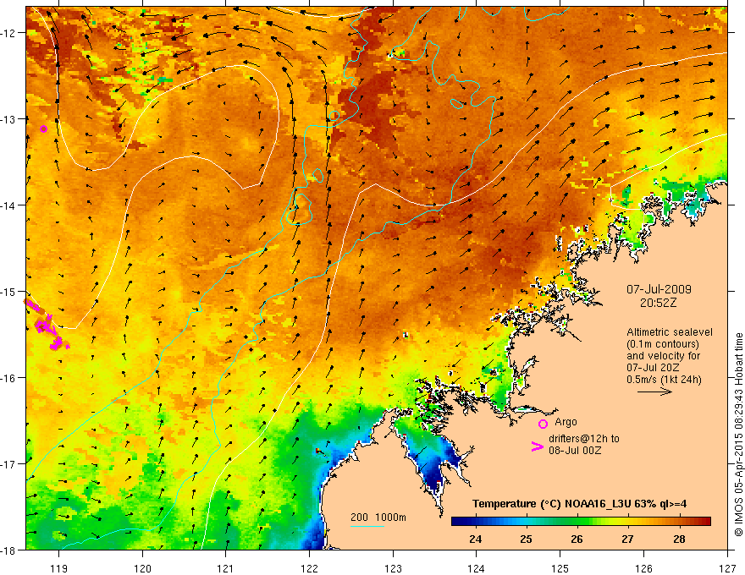
Task: Click the 125 longitude axis label
Action: click(560, 568)
